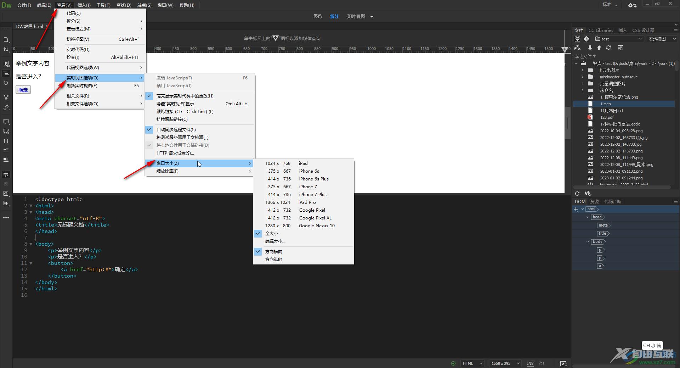Click the expand Files panel icon

(x=620, y=48)
